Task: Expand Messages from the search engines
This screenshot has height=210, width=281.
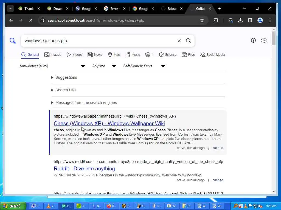Action: coord(84,103)
